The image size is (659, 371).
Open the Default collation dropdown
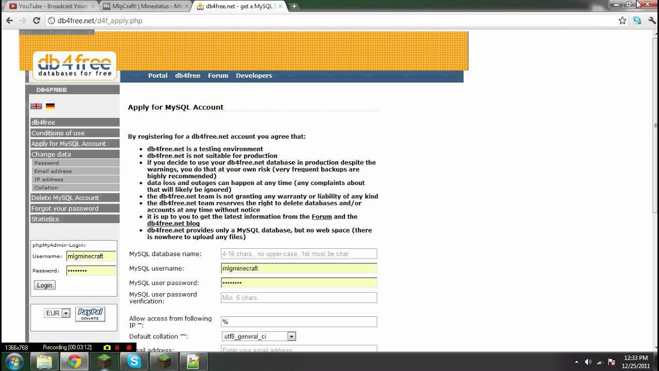pyautogui.click(x=258, y=336)
